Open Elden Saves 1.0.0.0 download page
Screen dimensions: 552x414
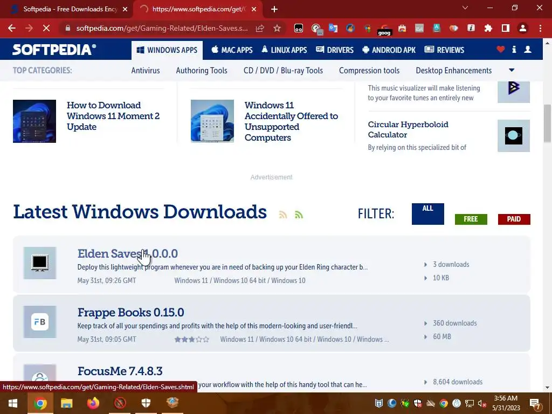tap(127, 253)
